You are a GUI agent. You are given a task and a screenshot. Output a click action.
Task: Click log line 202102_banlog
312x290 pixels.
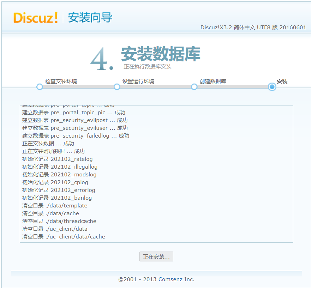57,198
